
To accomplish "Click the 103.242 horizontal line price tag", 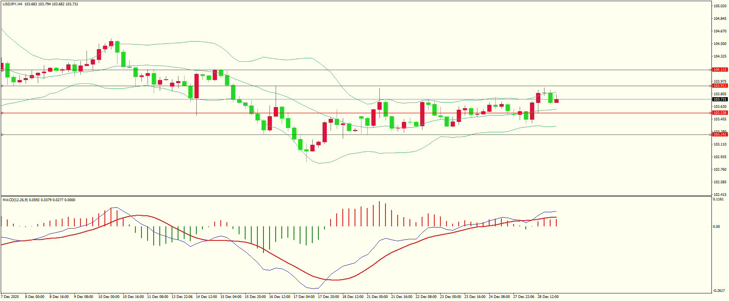I will coord(720,134).
